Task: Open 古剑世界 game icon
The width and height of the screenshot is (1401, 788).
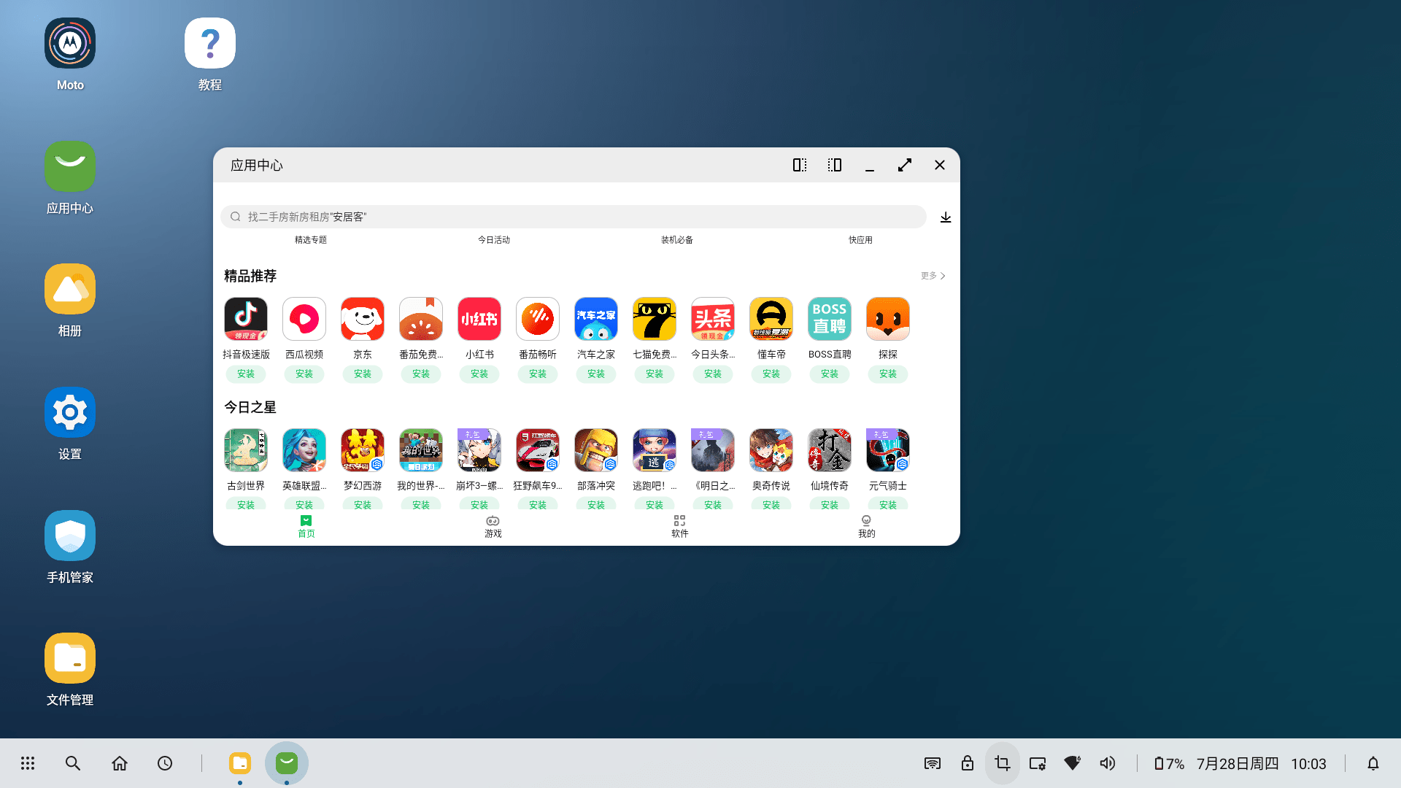Action: tap(246, 450)
